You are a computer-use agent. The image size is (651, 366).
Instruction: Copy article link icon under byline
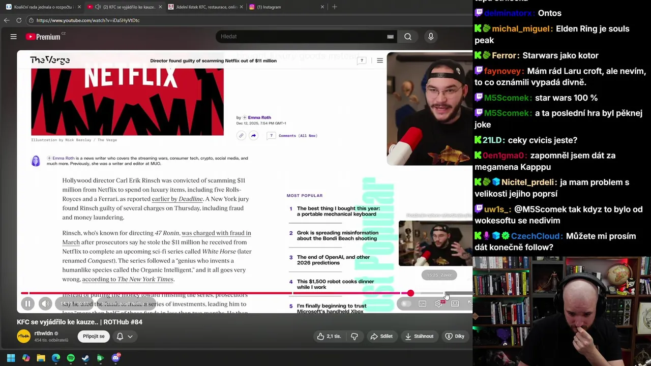(x=241, y=136)
